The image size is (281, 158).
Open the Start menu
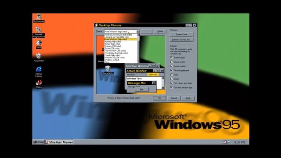coord(39,142)
